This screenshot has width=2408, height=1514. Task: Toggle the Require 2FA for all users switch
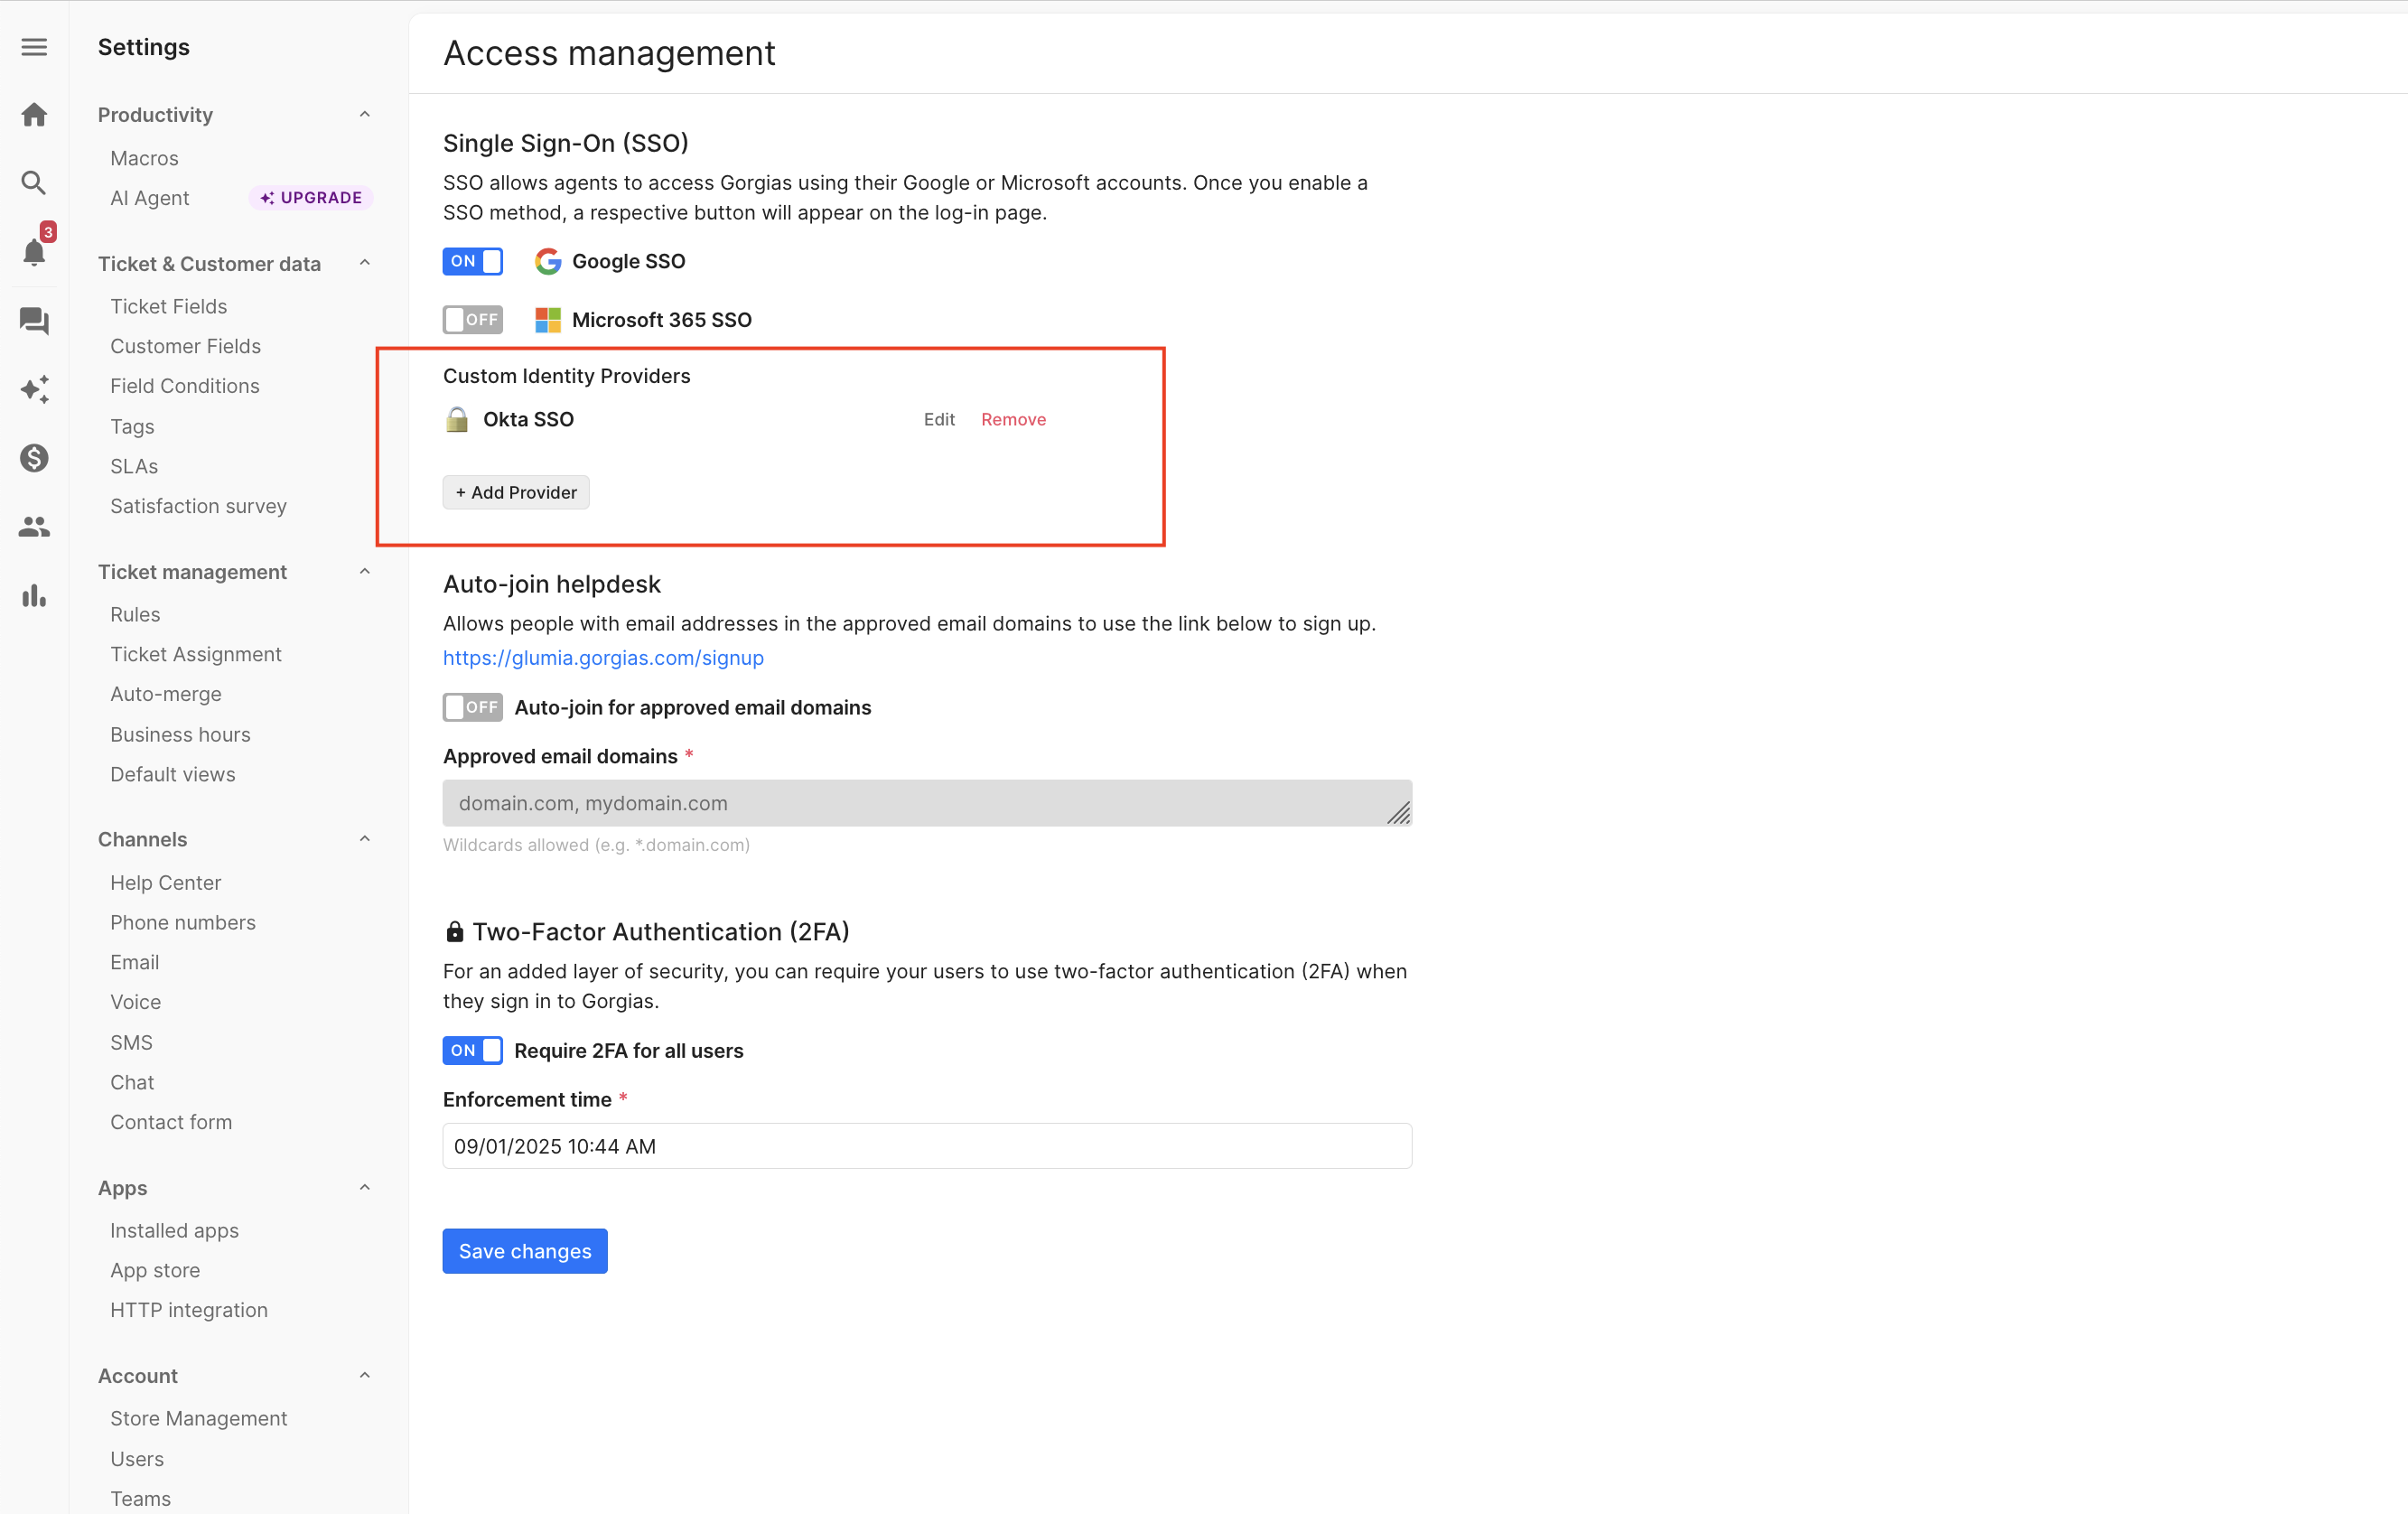pos(472,1050)
